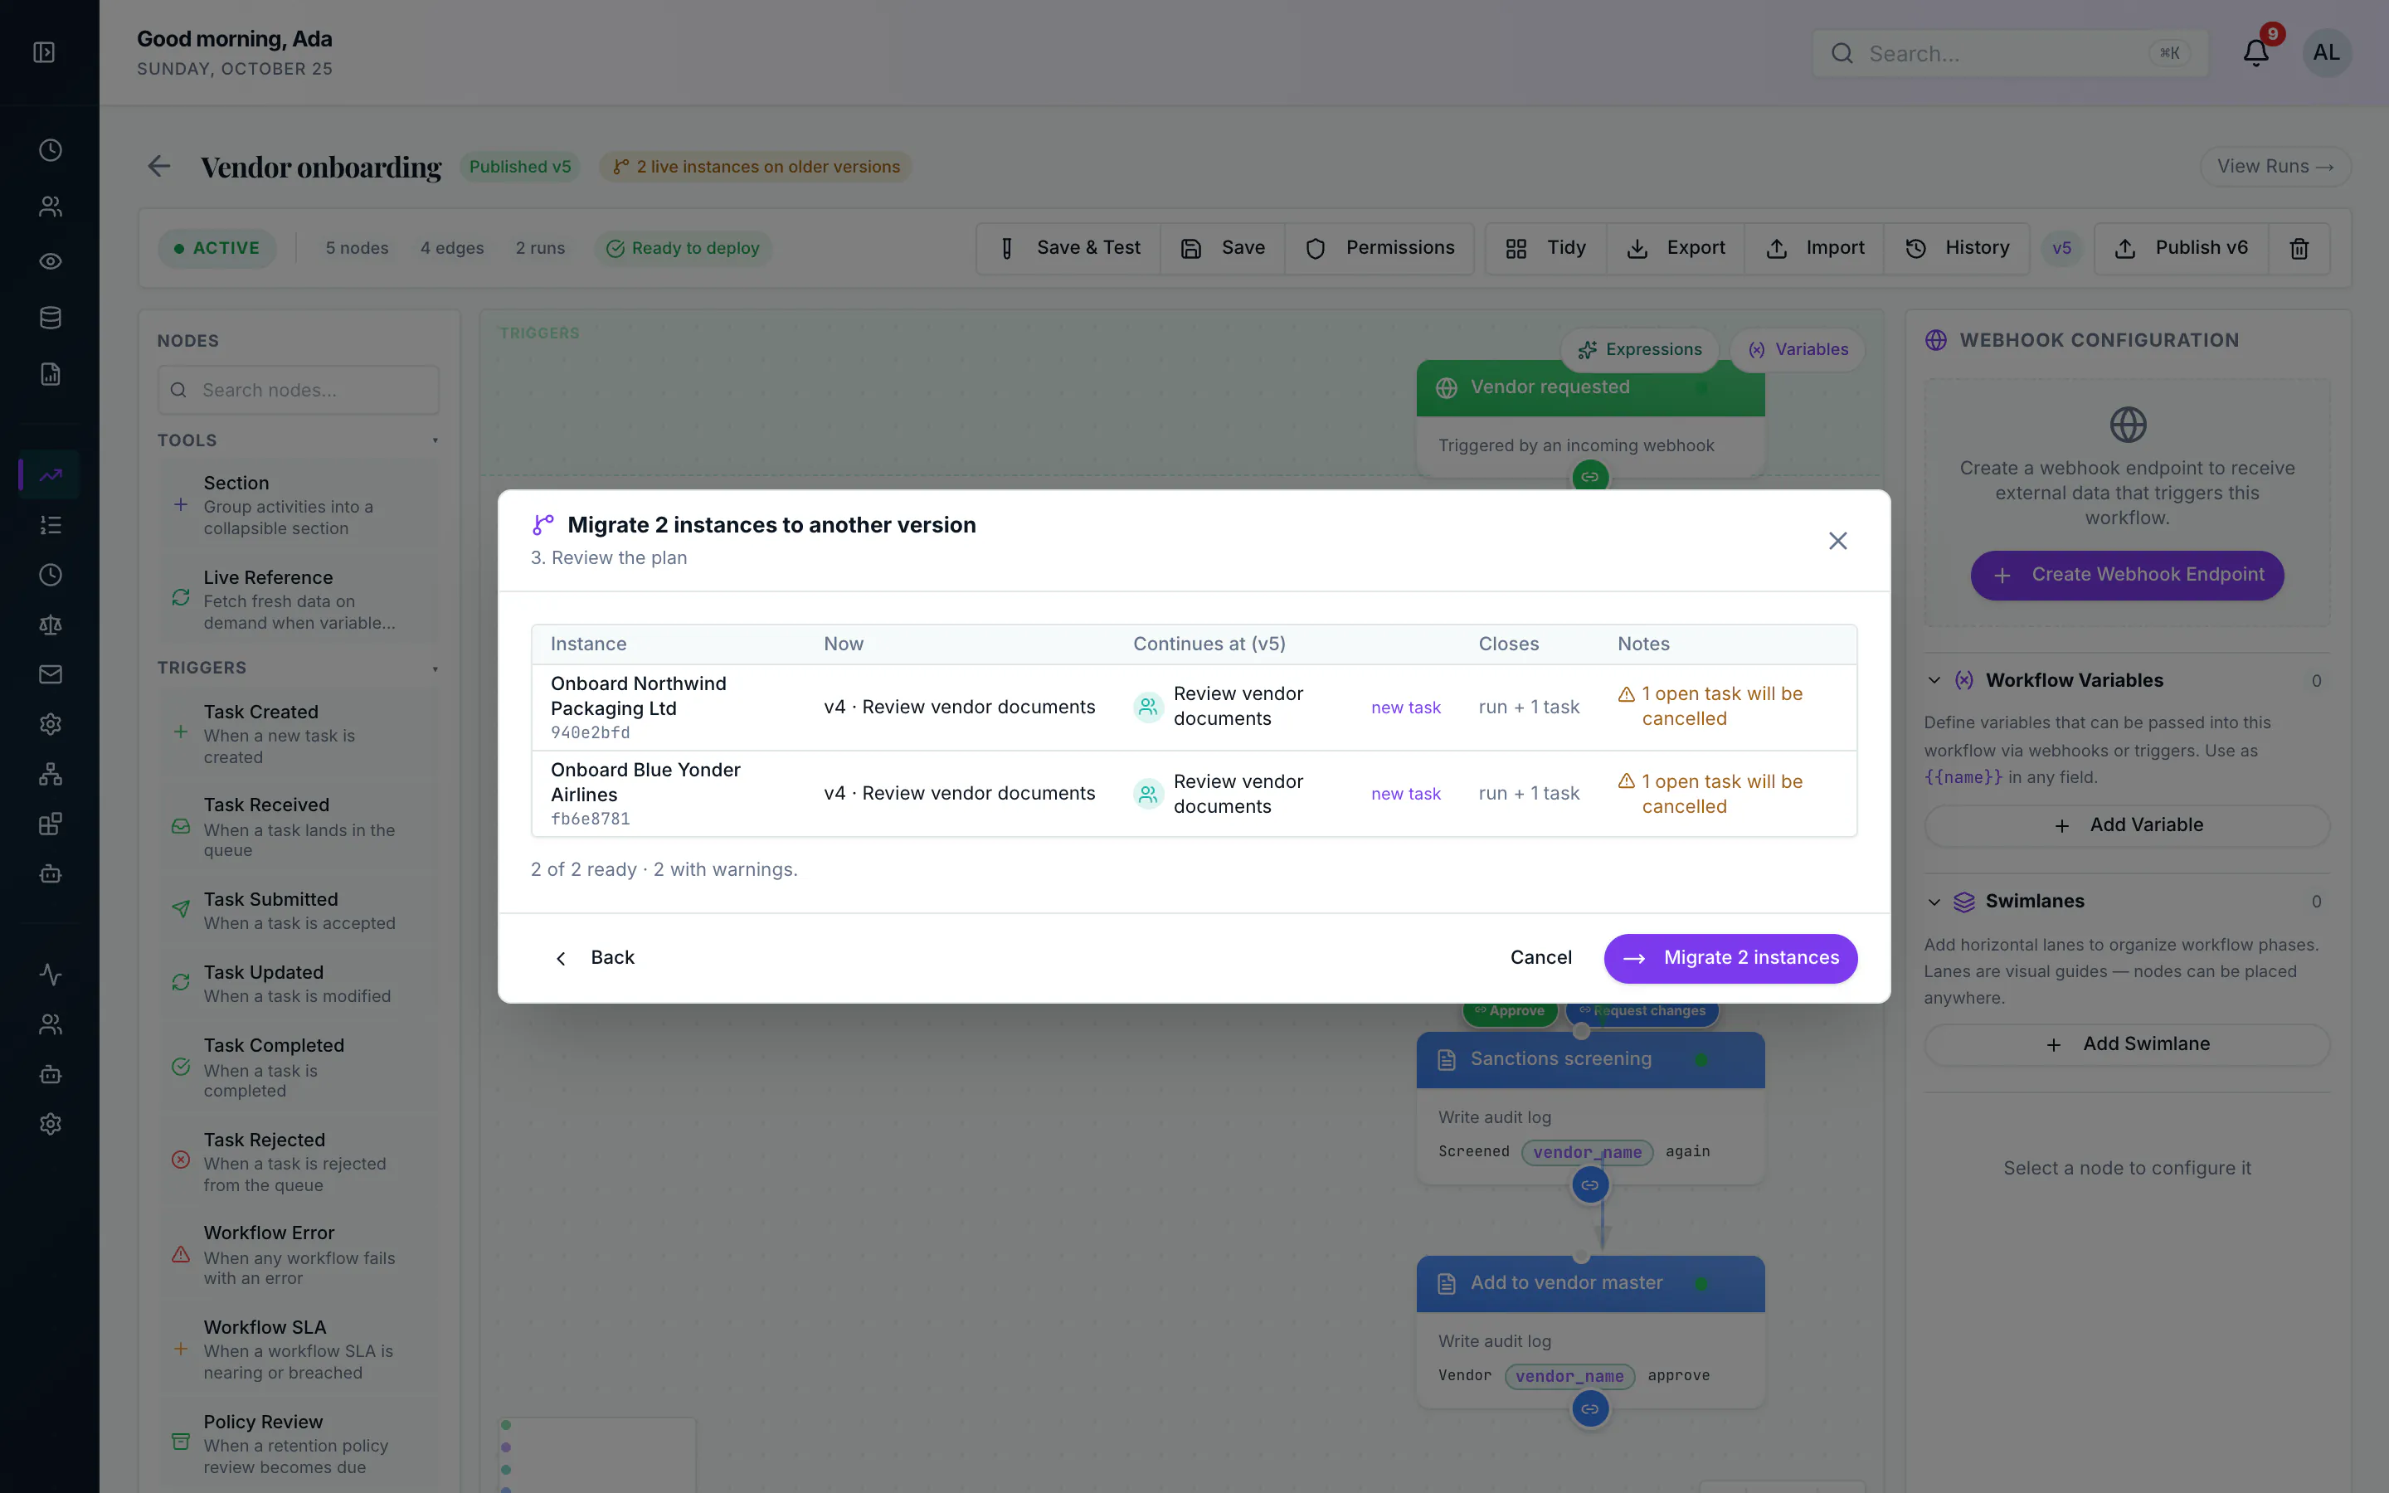The width and height of the screenshot is (2389, 1493).
Task: Open the notifications bell
Action: pos(2255,52)
